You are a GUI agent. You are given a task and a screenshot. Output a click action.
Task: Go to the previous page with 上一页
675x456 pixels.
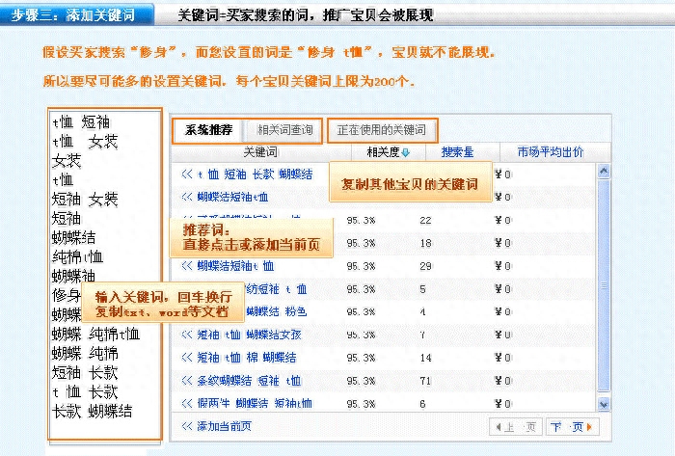tap(515, 427)
